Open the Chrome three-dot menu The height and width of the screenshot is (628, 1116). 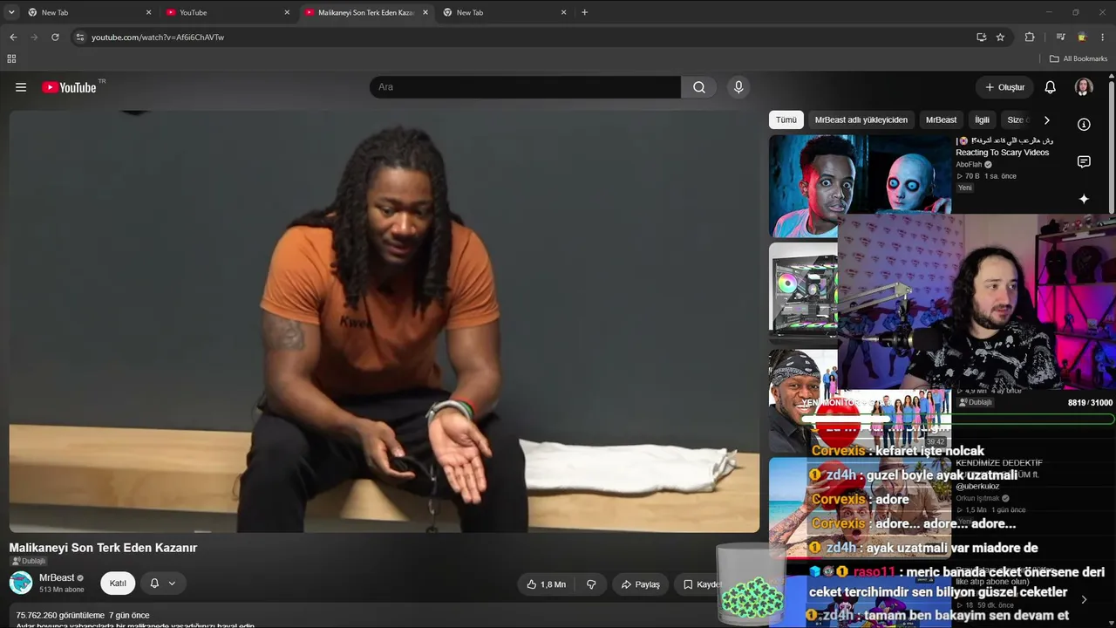tap(1103, 38)
